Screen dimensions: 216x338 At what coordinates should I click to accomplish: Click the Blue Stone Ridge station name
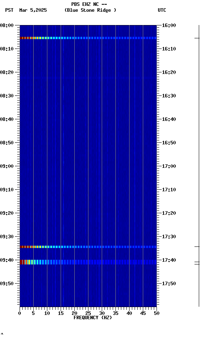click(90, 10)
